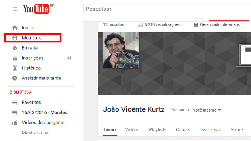Switch to the Vídeos tab

pyautogui.click(x=132, y=130)
